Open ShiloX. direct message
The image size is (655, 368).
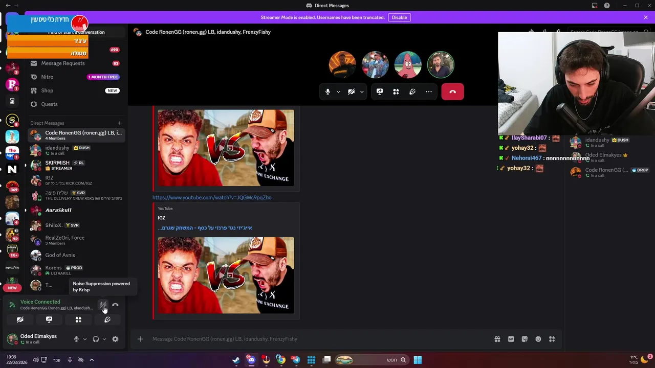tap(75, 225)
